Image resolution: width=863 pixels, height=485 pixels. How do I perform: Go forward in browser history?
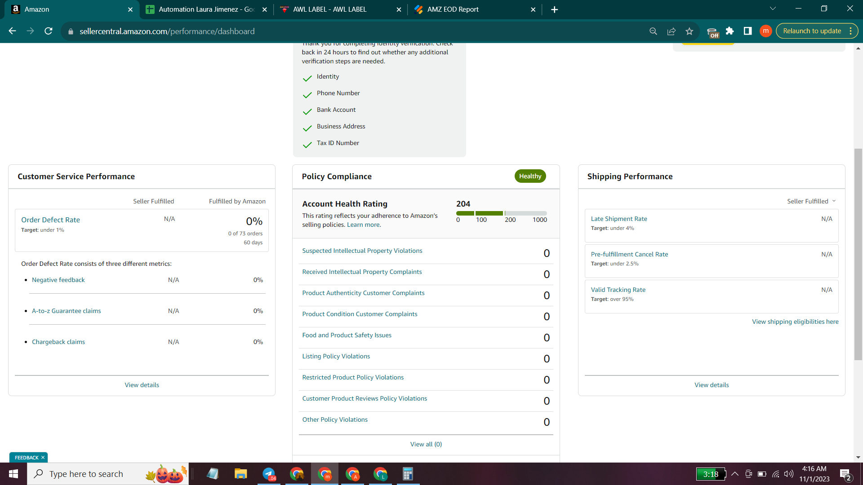(x=30, y=31)
